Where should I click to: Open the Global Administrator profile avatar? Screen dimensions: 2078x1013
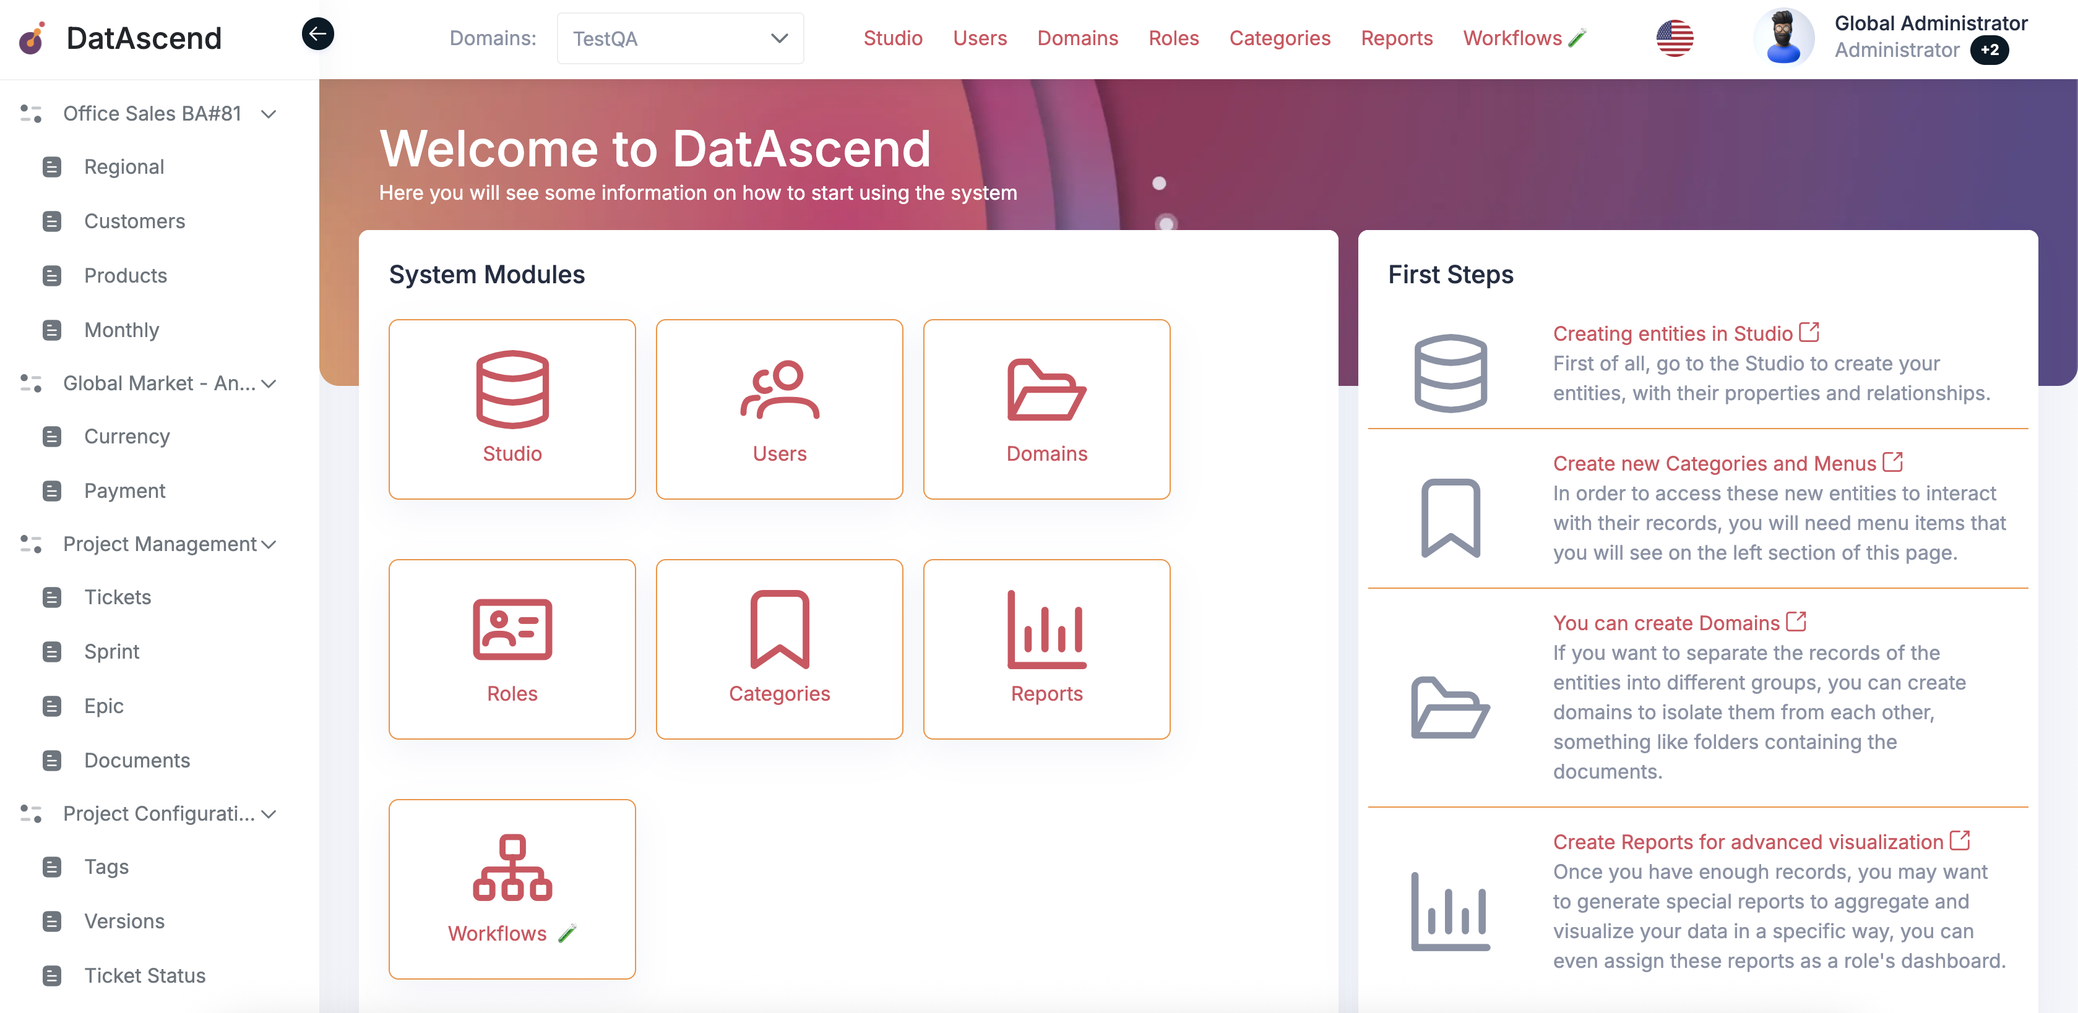[x=1783, y=36]
